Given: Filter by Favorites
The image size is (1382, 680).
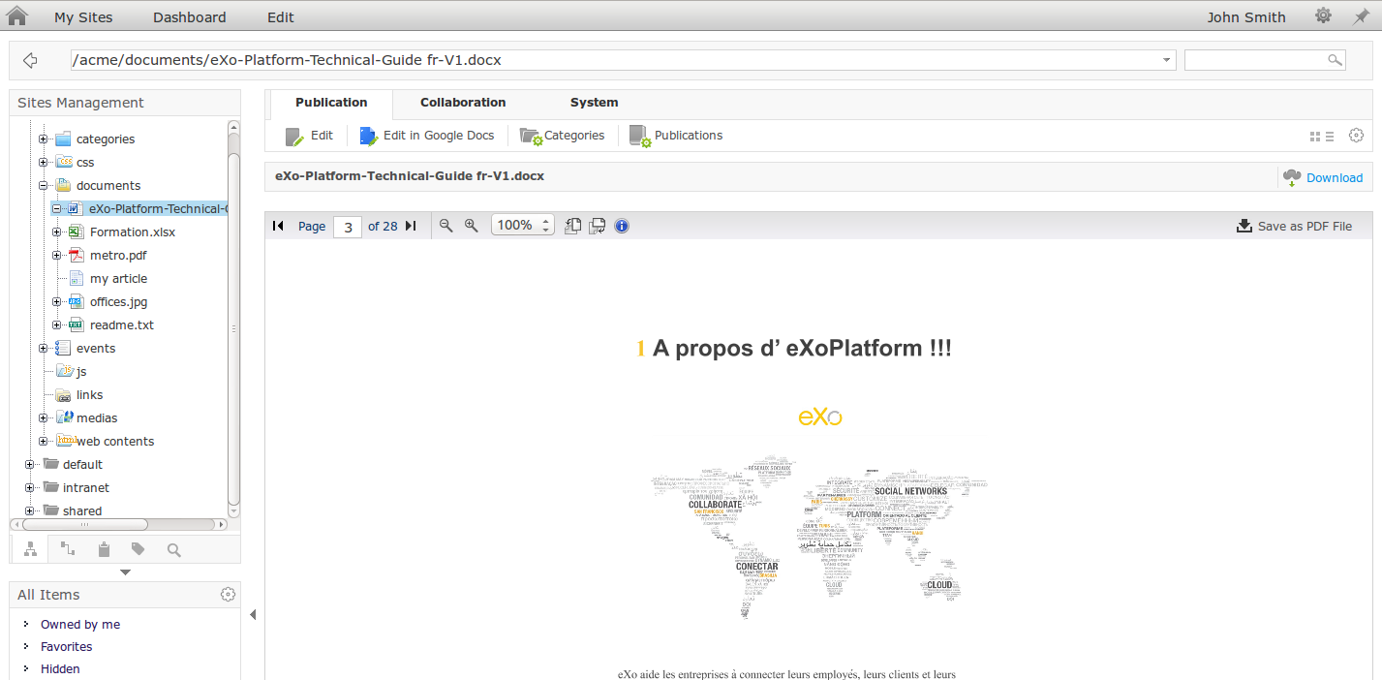Looking at the screenshot, I should (67, 647).
